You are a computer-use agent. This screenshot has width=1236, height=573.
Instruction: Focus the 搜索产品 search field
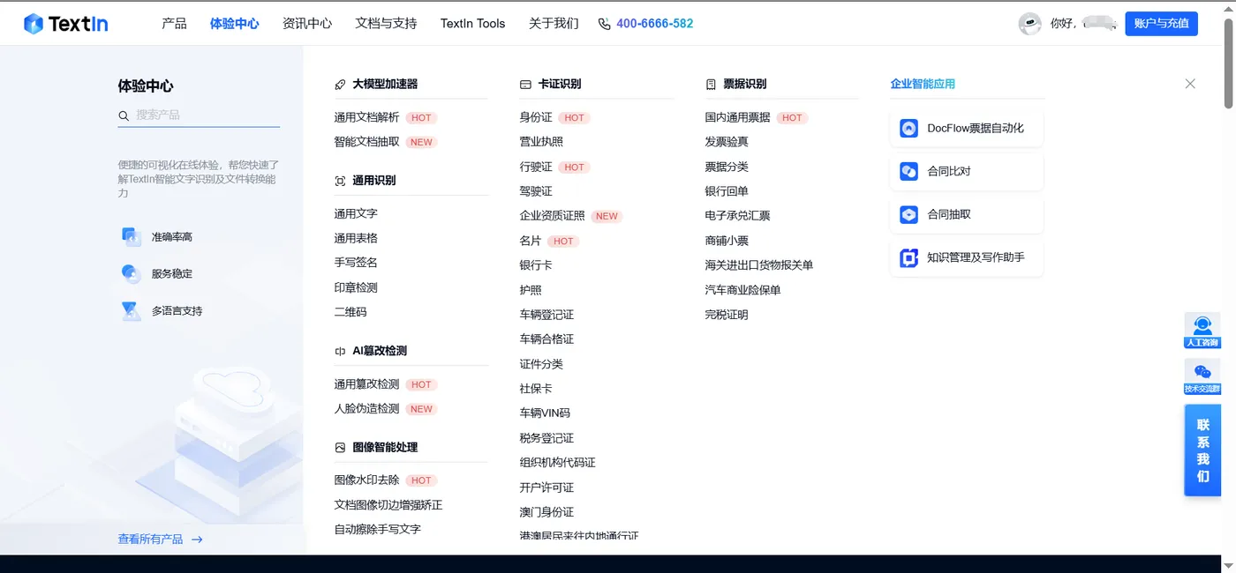(x=199, y=115)
